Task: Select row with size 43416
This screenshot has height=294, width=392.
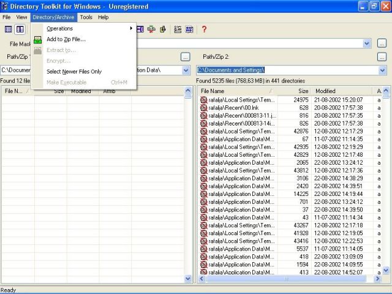Action: (290, 241)
